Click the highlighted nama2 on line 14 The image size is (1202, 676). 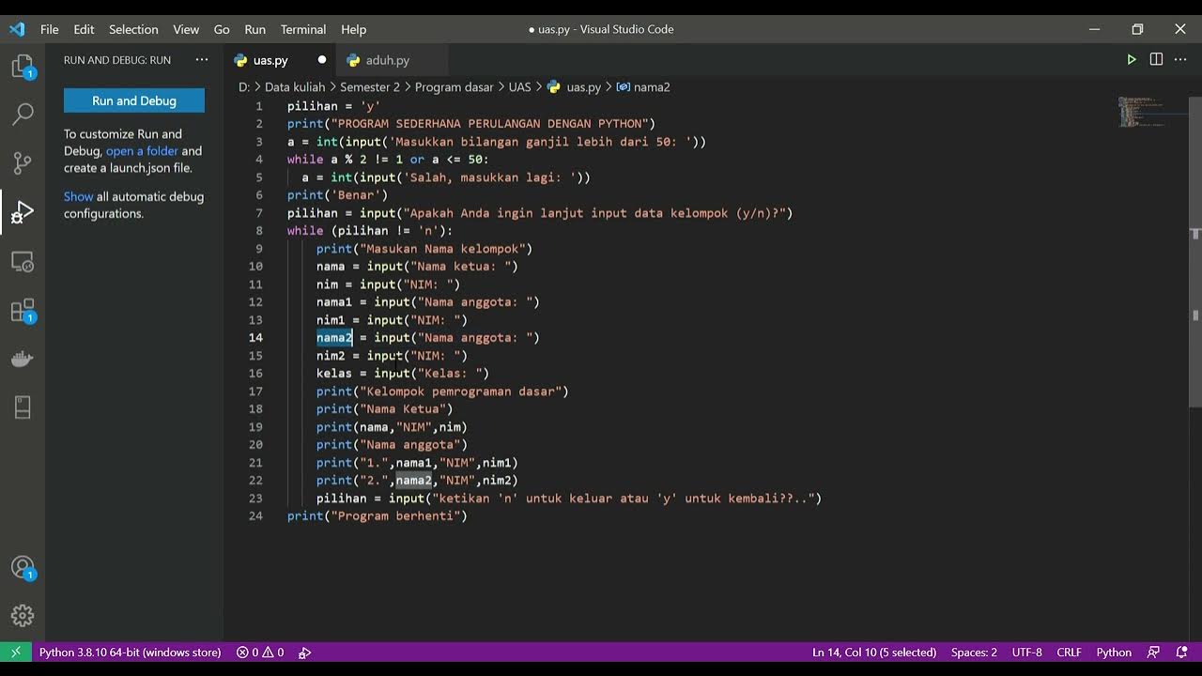coord(334,338)
